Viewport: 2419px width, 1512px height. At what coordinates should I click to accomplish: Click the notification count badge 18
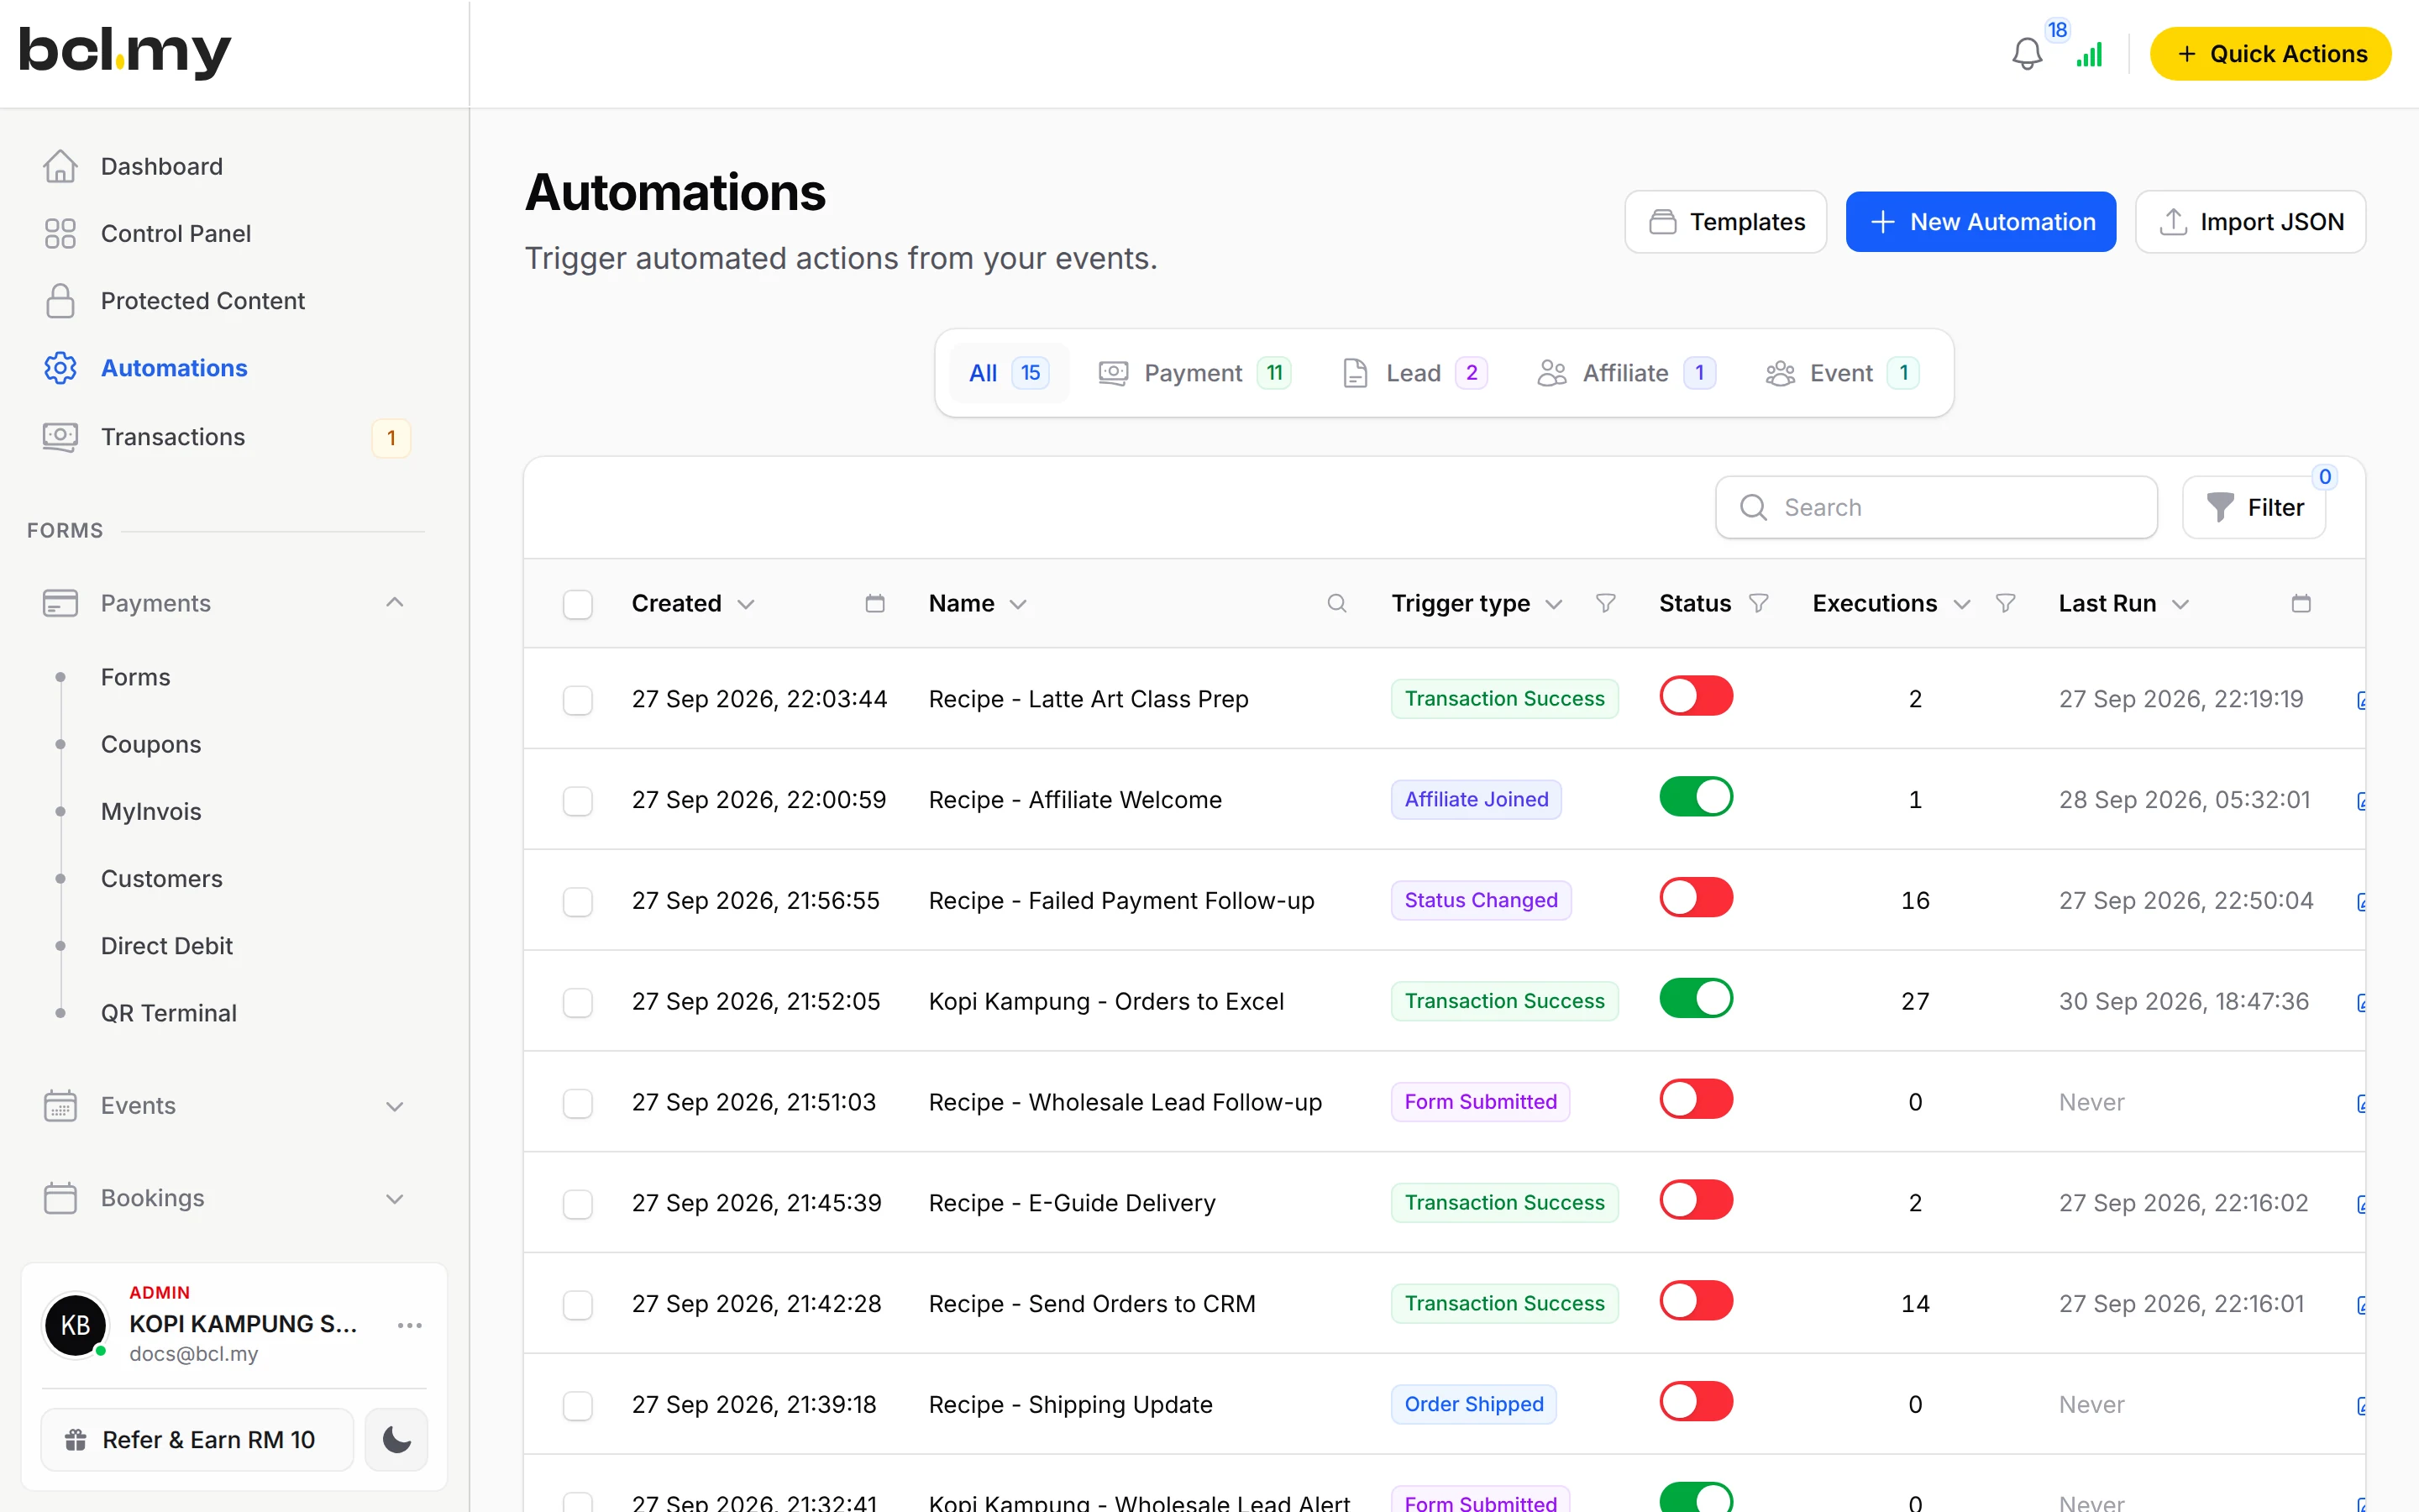tap(2057, 30)
